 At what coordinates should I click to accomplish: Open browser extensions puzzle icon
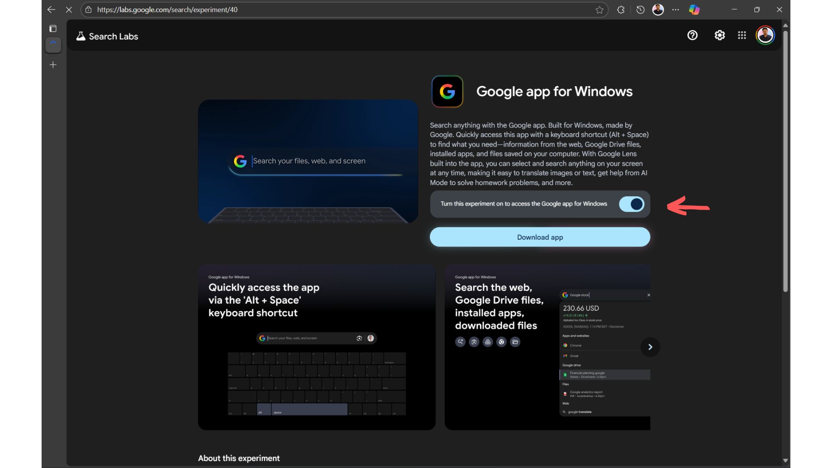tap(621, 10)
